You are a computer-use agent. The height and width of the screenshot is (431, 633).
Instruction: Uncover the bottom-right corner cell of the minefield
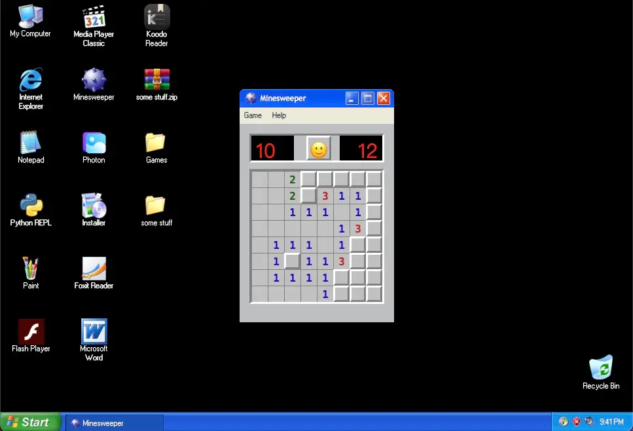[x=374, y=294]
